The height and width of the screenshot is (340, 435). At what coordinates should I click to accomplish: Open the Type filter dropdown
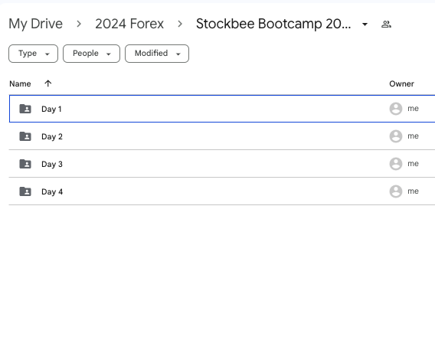33,54
